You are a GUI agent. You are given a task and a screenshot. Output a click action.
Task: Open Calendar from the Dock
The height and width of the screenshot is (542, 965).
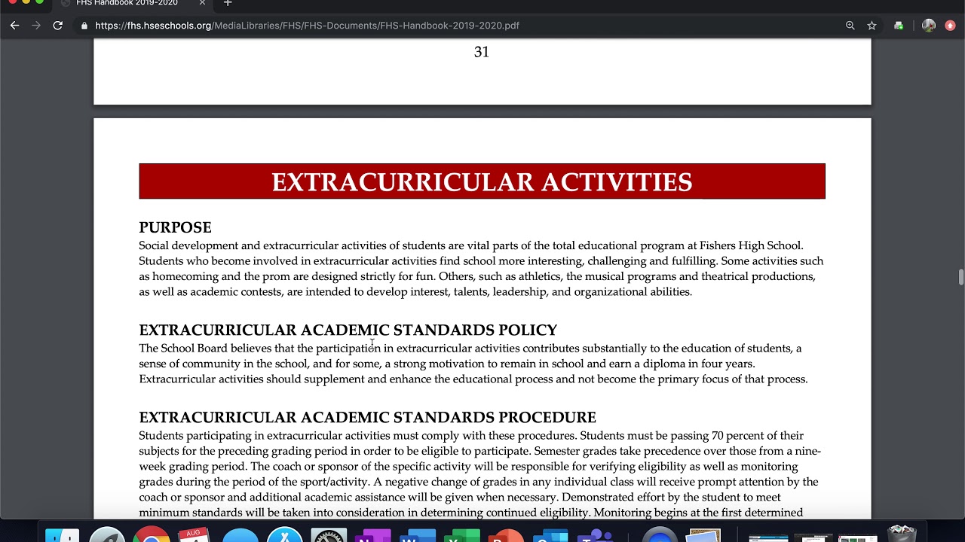coord(195,536)
